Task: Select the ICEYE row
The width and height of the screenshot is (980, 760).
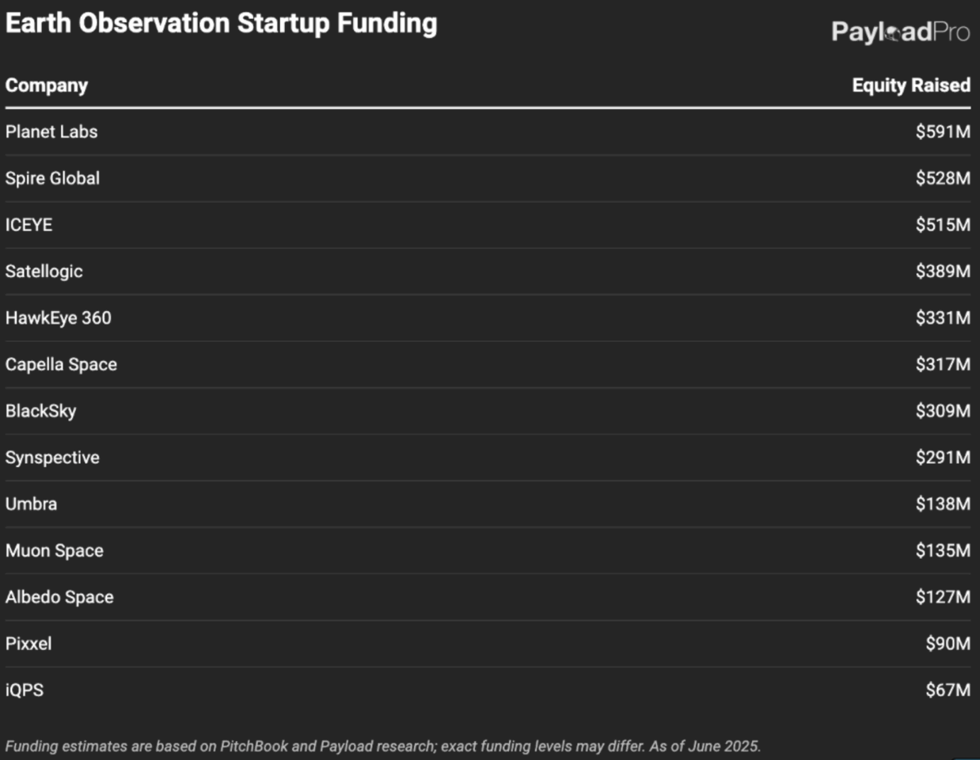Action: (488, 225)
